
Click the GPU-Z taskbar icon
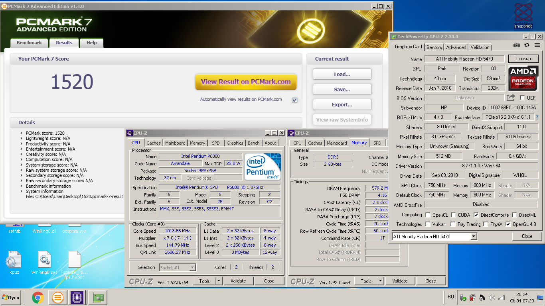pyautogui.click(x=98, y=298)
